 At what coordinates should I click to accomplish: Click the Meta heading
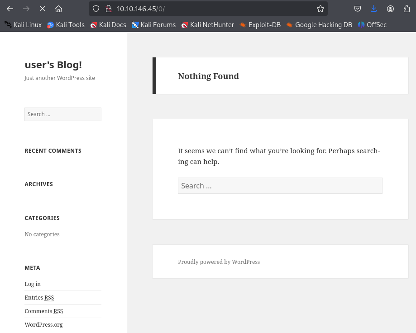tap(33, 268)
